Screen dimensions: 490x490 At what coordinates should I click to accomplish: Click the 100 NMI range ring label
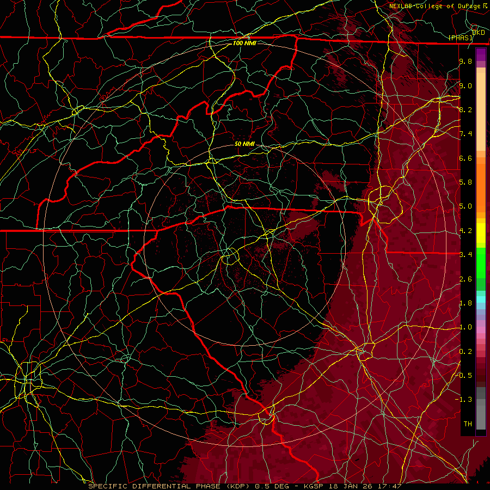[244, 43]
